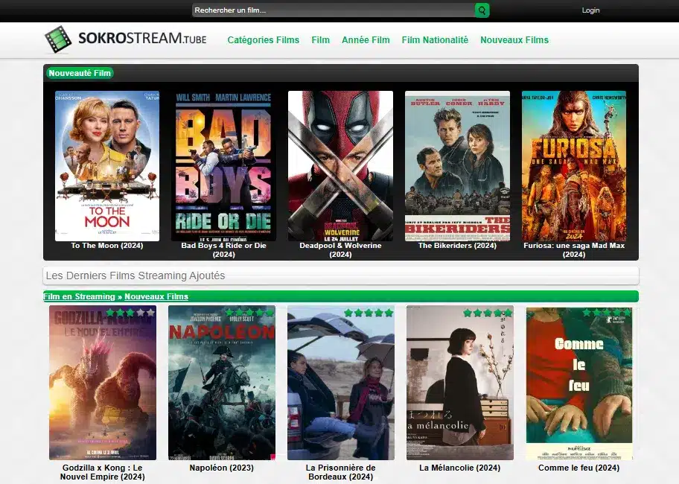
Task: Open the Film Nationalité menu
Action: (x=435, y=39)
